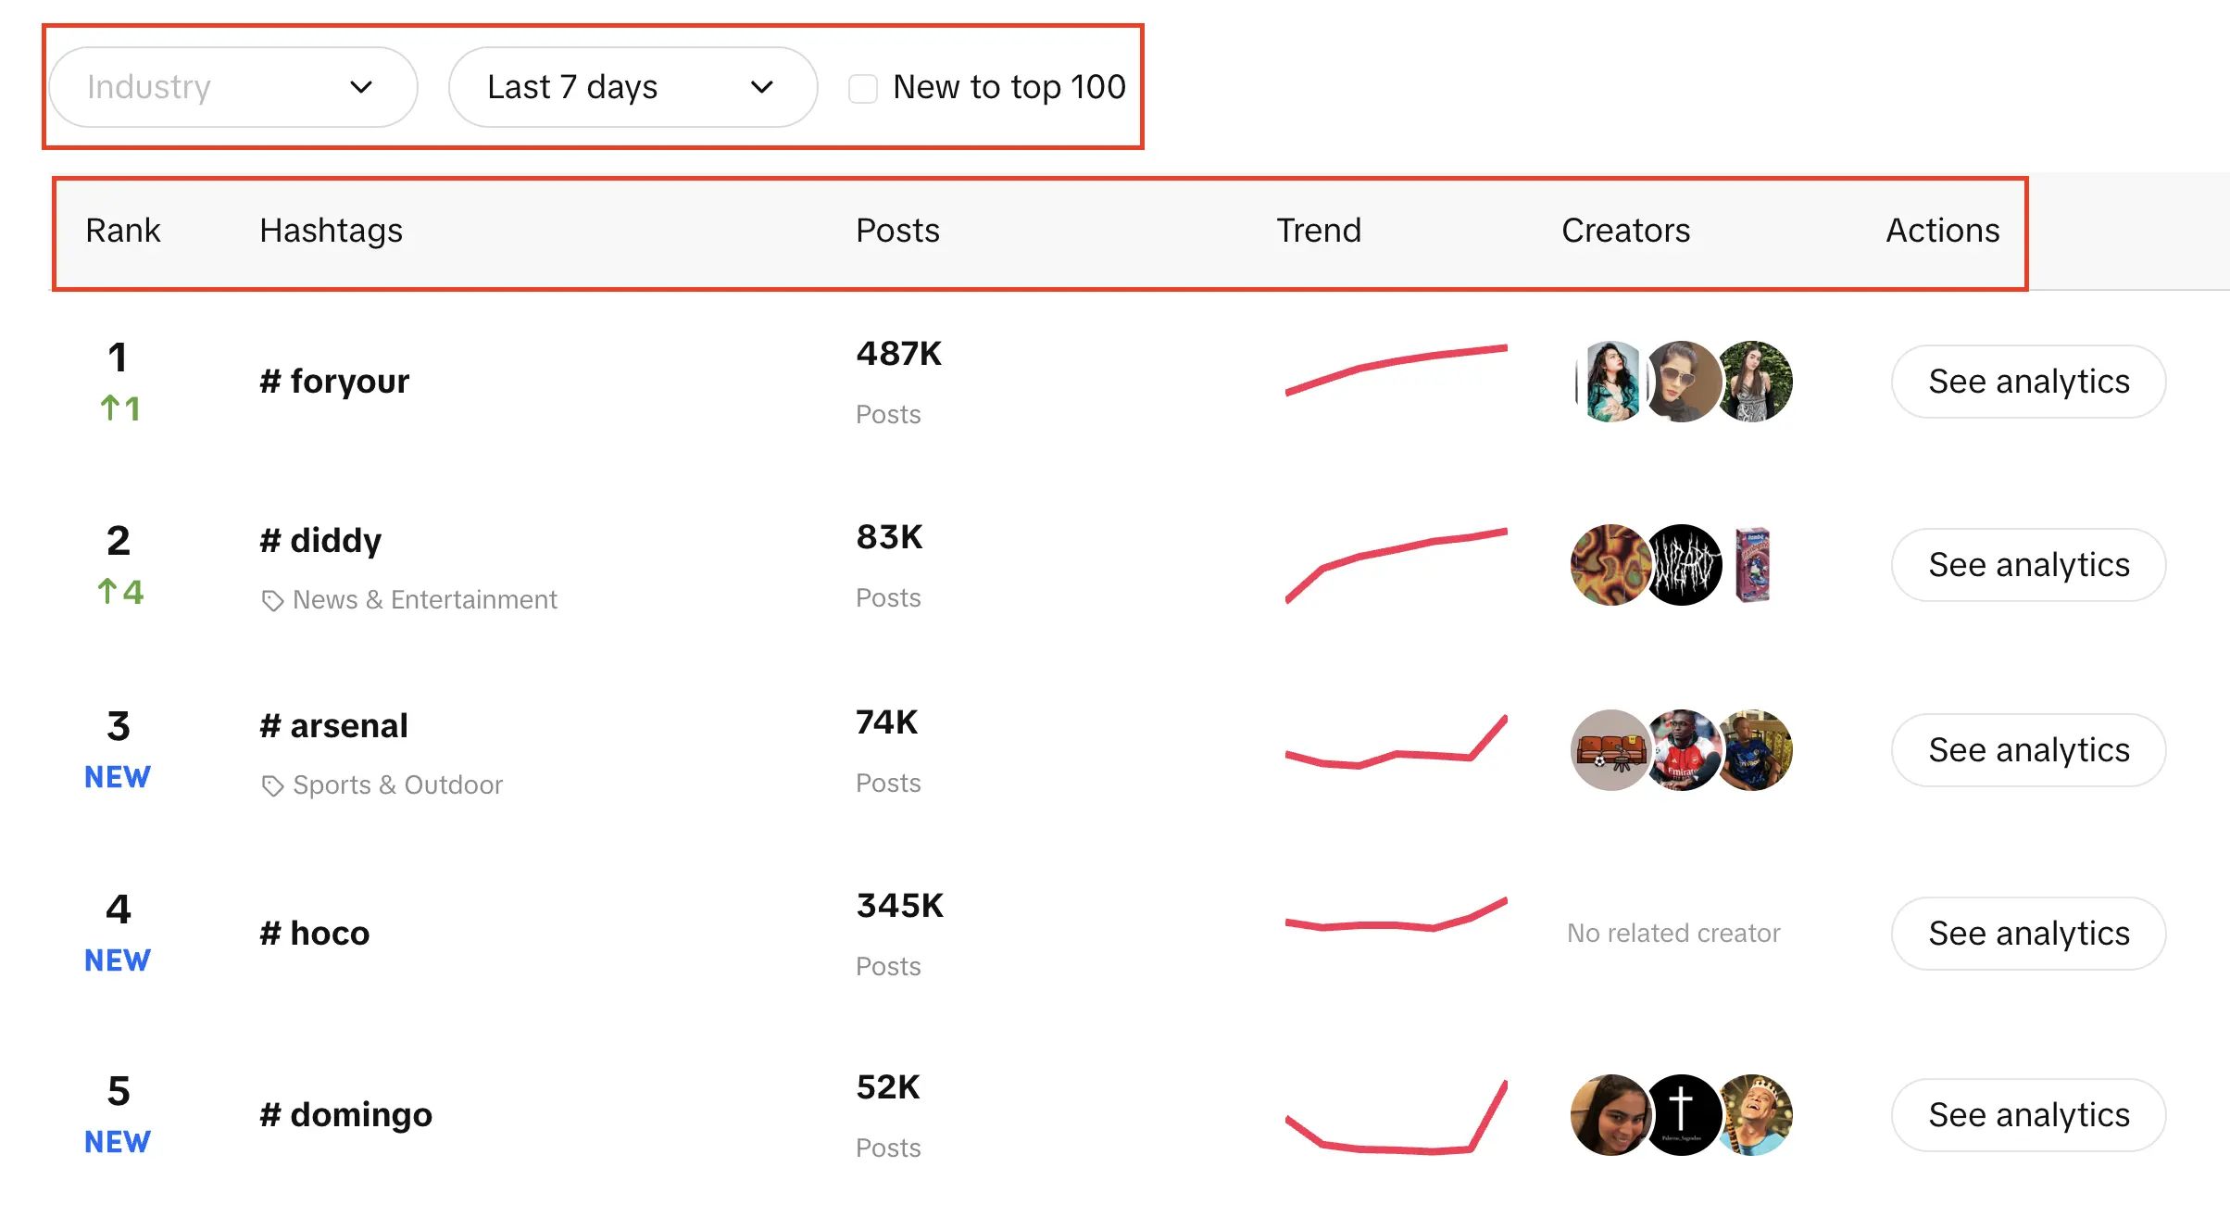Click the third creator avatar for #domingo

click(1755, 1115)
